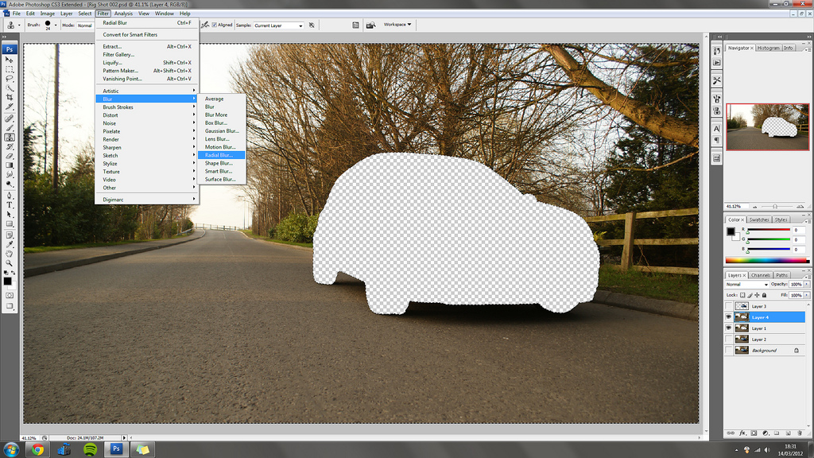
Task: Select the Background layer thumbnail
Action: click(742, 351)
